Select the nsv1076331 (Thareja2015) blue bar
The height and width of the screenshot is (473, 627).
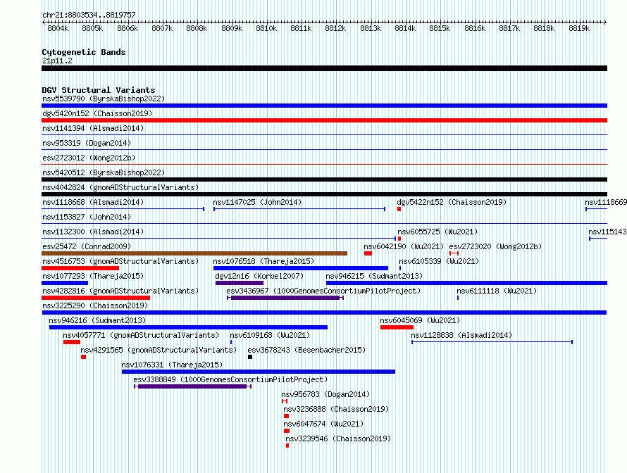point(259,372)
